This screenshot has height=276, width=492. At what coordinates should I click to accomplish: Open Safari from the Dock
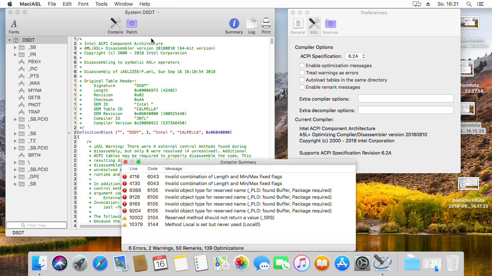click(x=100, y=263)
